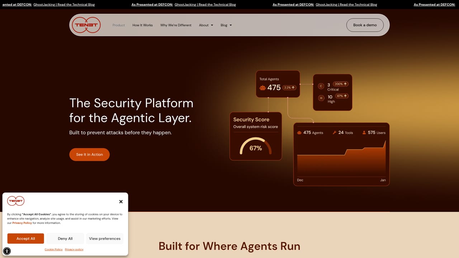The width and height of the screenshot is (459, 258).
Task: Open the underlined Privacy policy link beside Cookie Policy
Action: tap(74, 249)
